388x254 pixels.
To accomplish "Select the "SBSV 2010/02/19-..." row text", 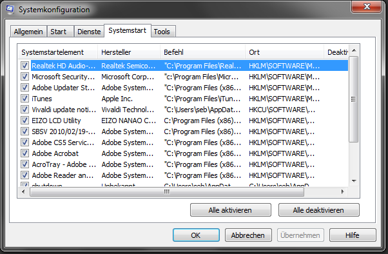I will pyautogui.click(x=64, y=132).
